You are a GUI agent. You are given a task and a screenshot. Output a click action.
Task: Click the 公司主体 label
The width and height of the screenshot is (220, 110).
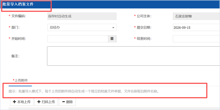[144, 16]
